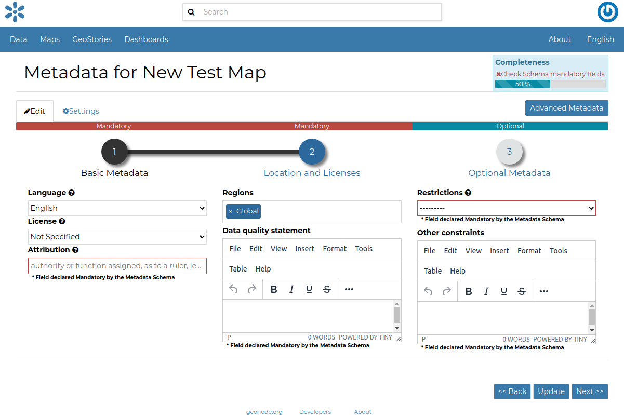The width and height of the screenshot is (624, 420).
Task: Click undo in the Data quality statement editor
Action: coord(233,289)
